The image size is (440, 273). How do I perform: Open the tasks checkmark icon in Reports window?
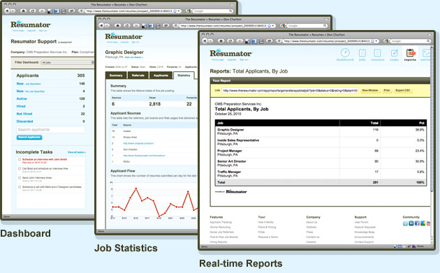tap(395, 54)
